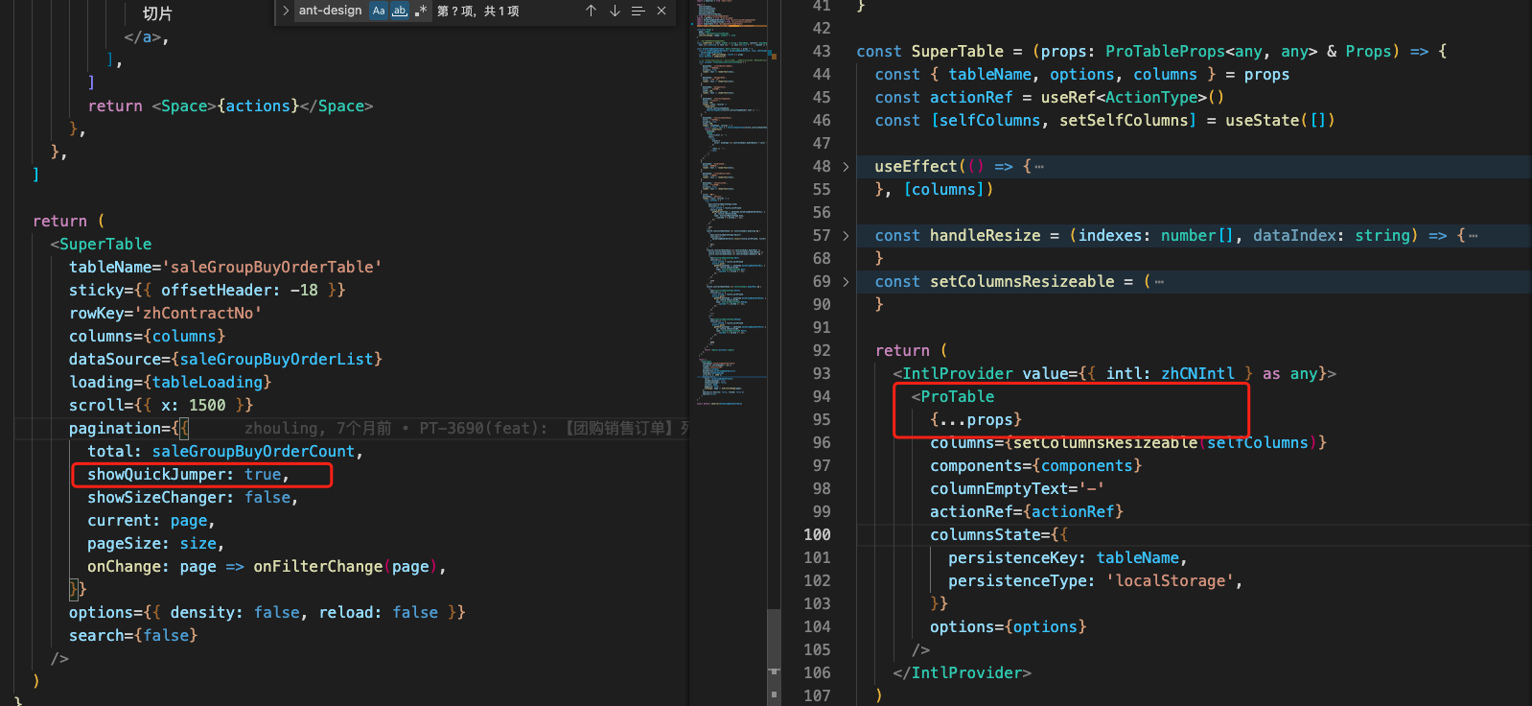Click 'dataSource={saleGroupBuyOrderList}' line
This screenshot has width=1532, height=706.
225,360
